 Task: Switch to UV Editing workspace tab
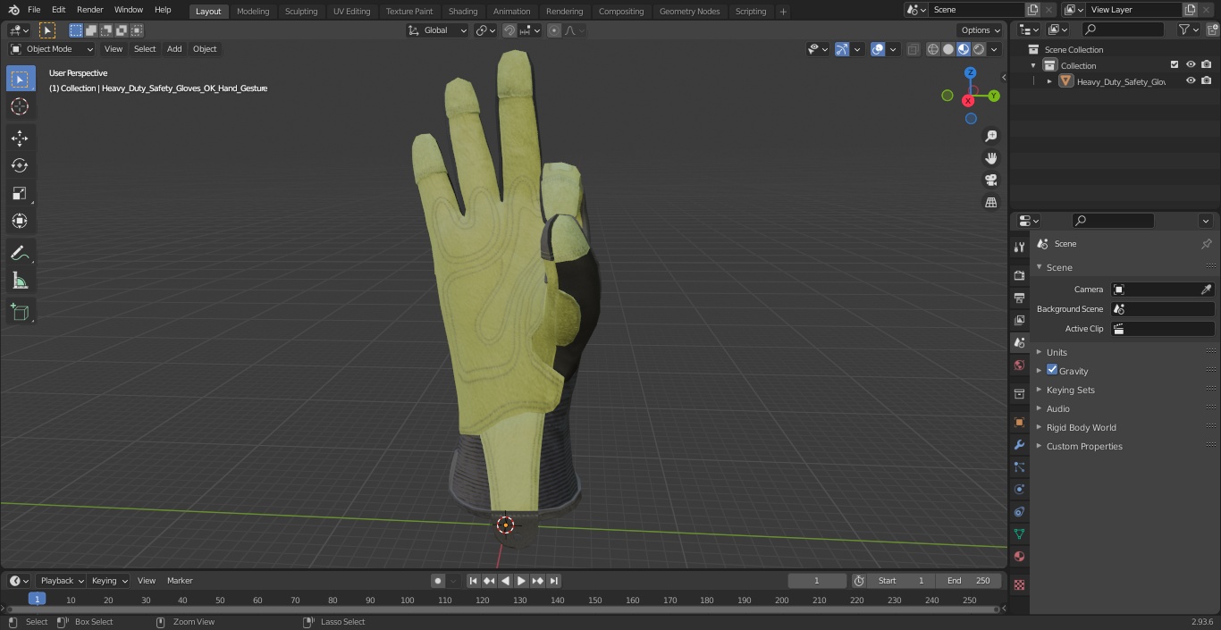click(x=351, y=12)
